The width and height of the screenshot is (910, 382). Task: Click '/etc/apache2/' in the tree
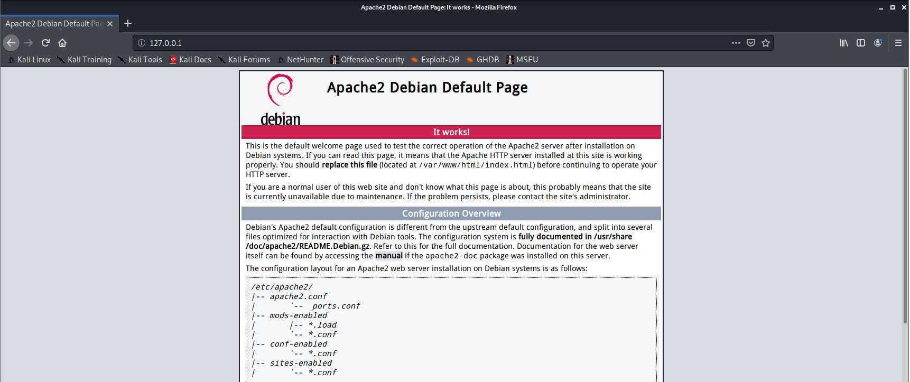[x=282, y=287]
